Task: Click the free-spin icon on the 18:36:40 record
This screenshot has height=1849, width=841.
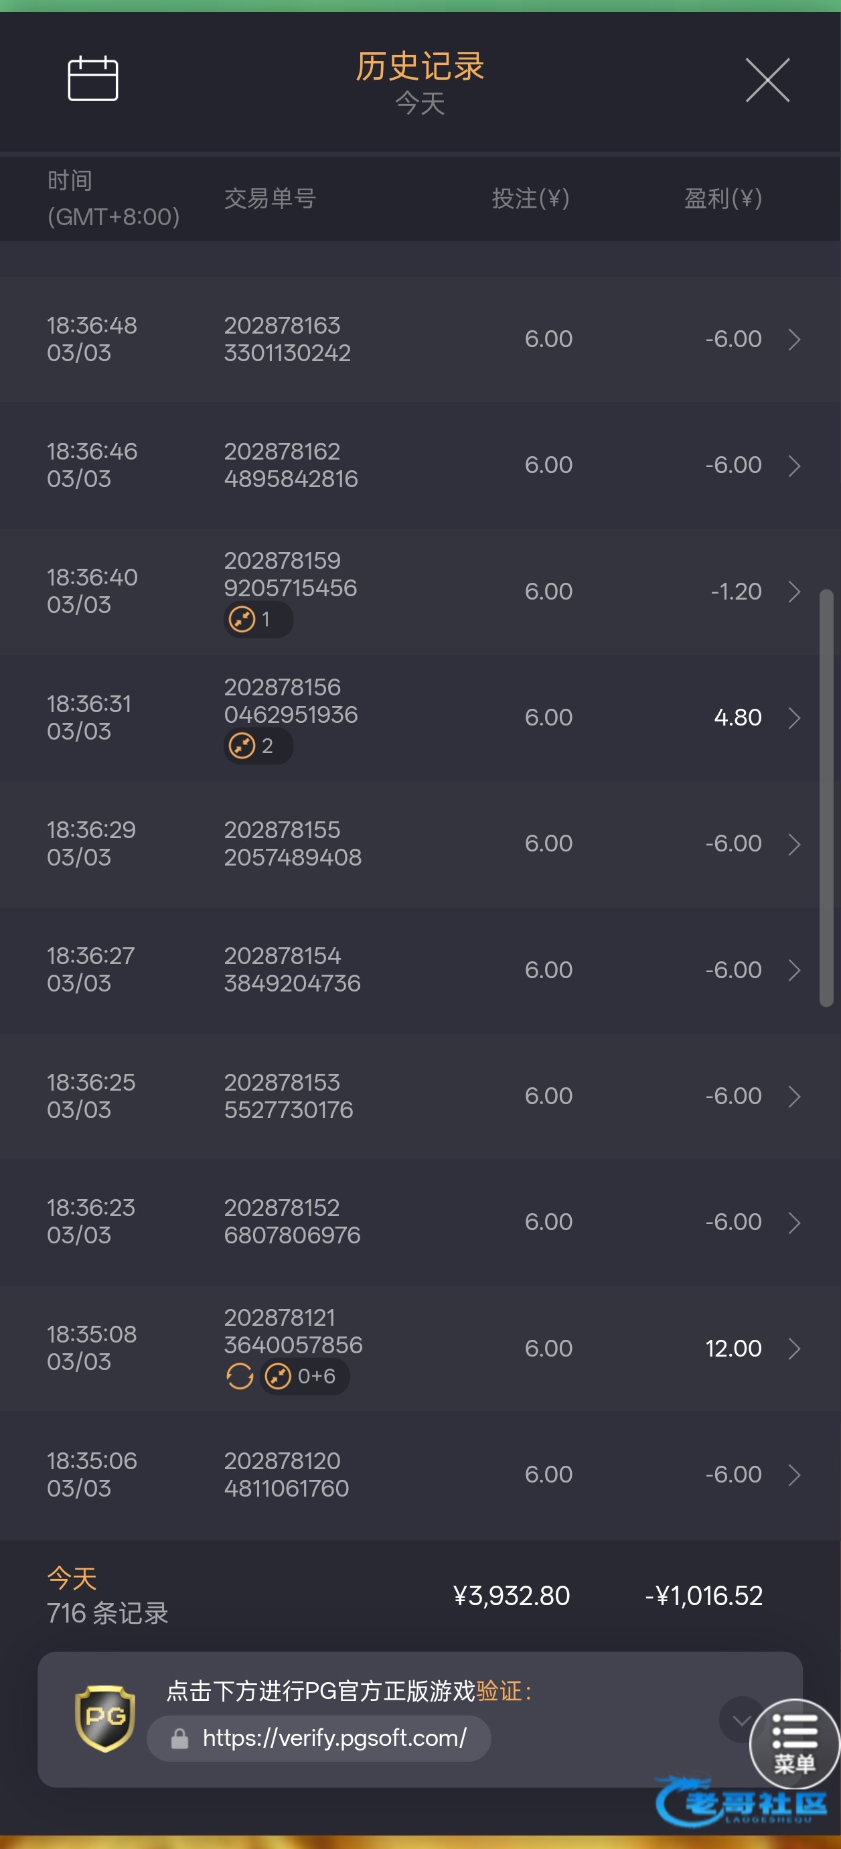Action: [x=242, y=619]
